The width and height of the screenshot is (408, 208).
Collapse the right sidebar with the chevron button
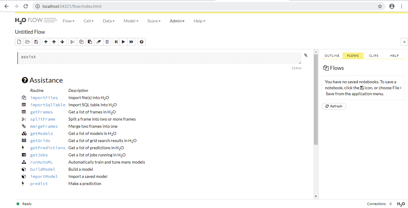point(404,42)
